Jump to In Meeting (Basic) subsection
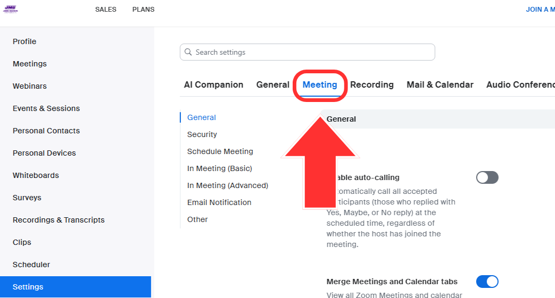The width and height of the screenshot is (555, 298). 219,168
